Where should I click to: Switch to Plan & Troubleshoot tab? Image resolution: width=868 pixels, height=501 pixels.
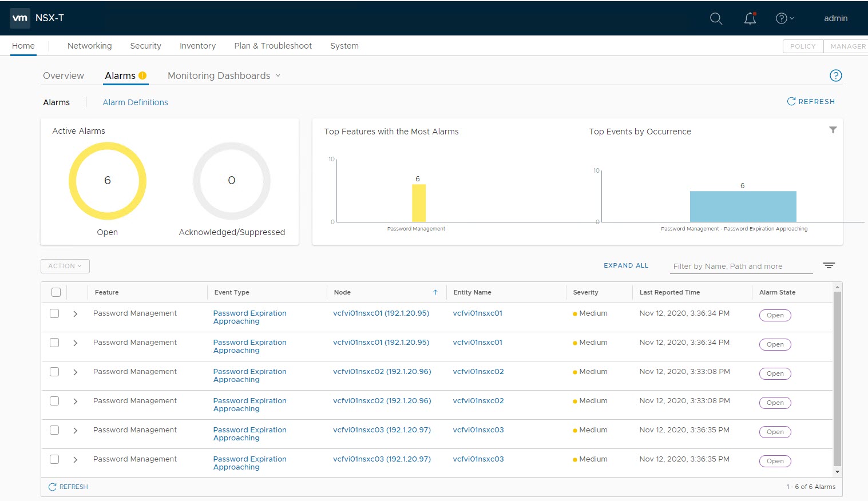273,46
